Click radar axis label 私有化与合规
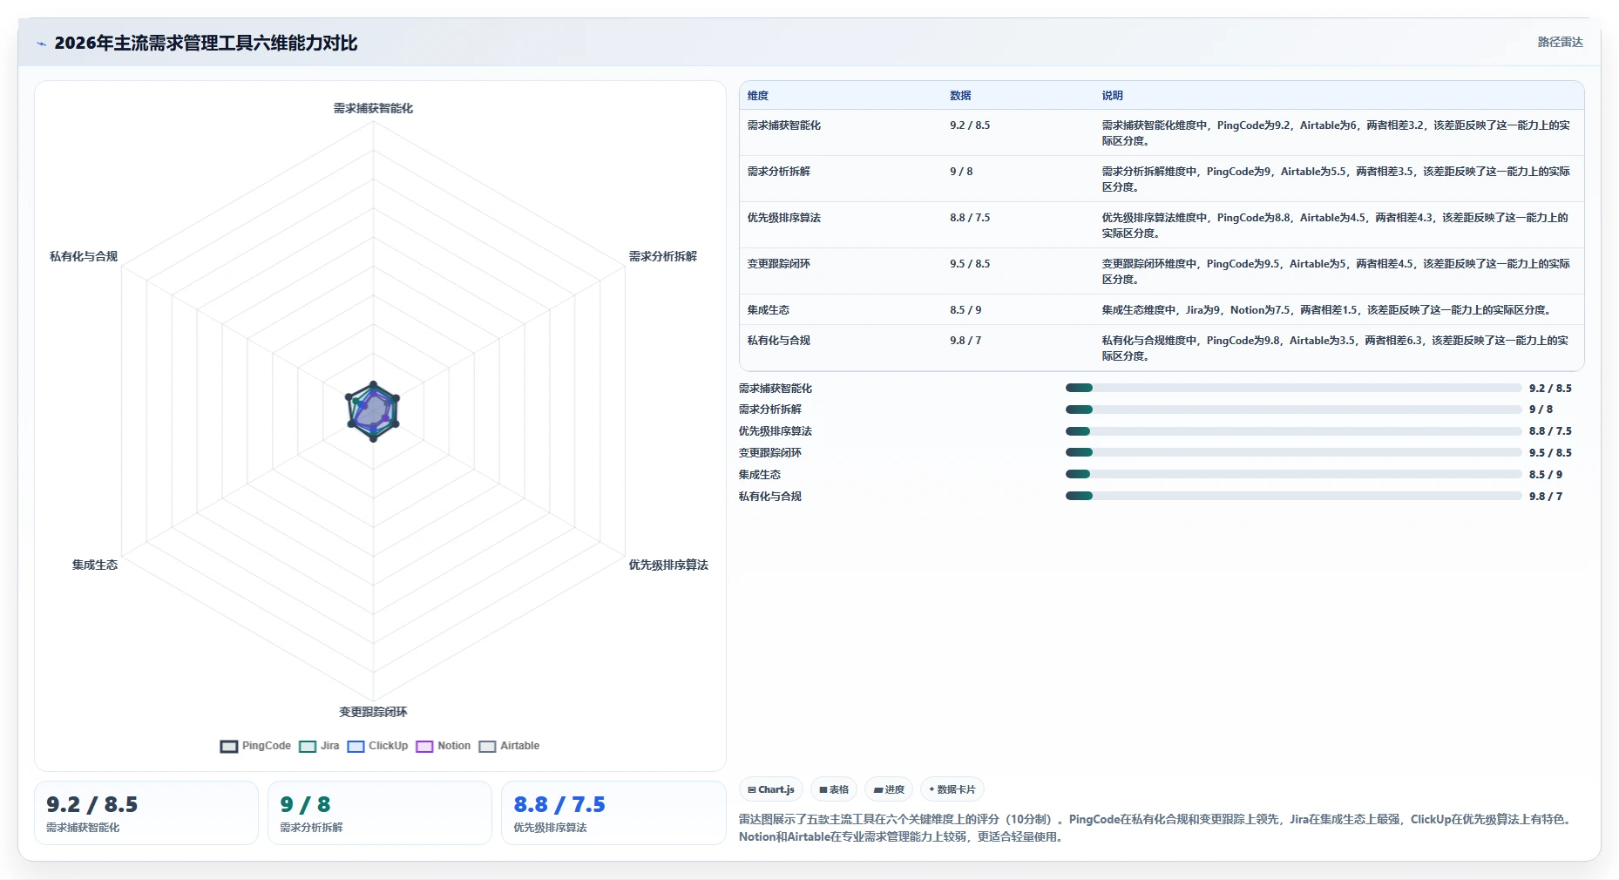The image size is (1619, 880). tap(84, 256)
